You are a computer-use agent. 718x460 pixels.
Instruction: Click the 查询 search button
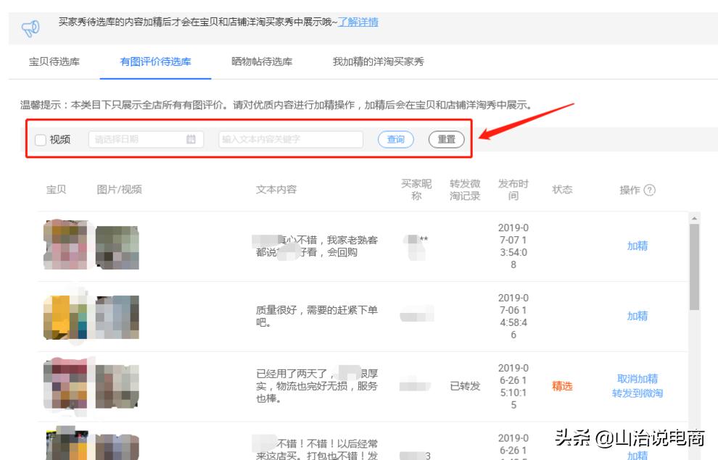(x=396, y=139)
